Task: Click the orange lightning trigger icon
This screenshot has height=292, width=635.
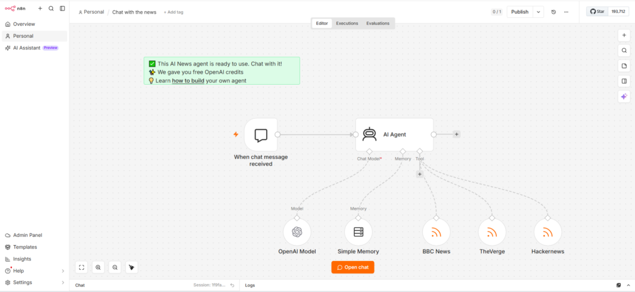Action: tap(236, 134)
